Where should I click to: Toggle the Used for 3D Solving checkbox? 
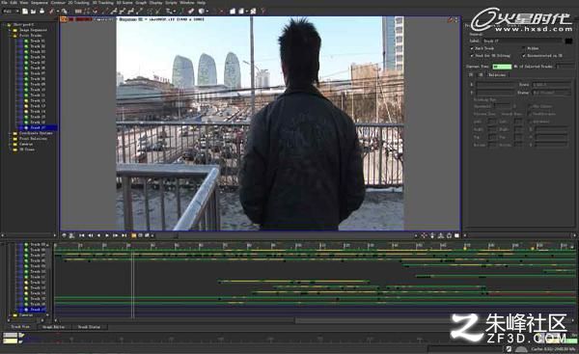pos(472,56)
